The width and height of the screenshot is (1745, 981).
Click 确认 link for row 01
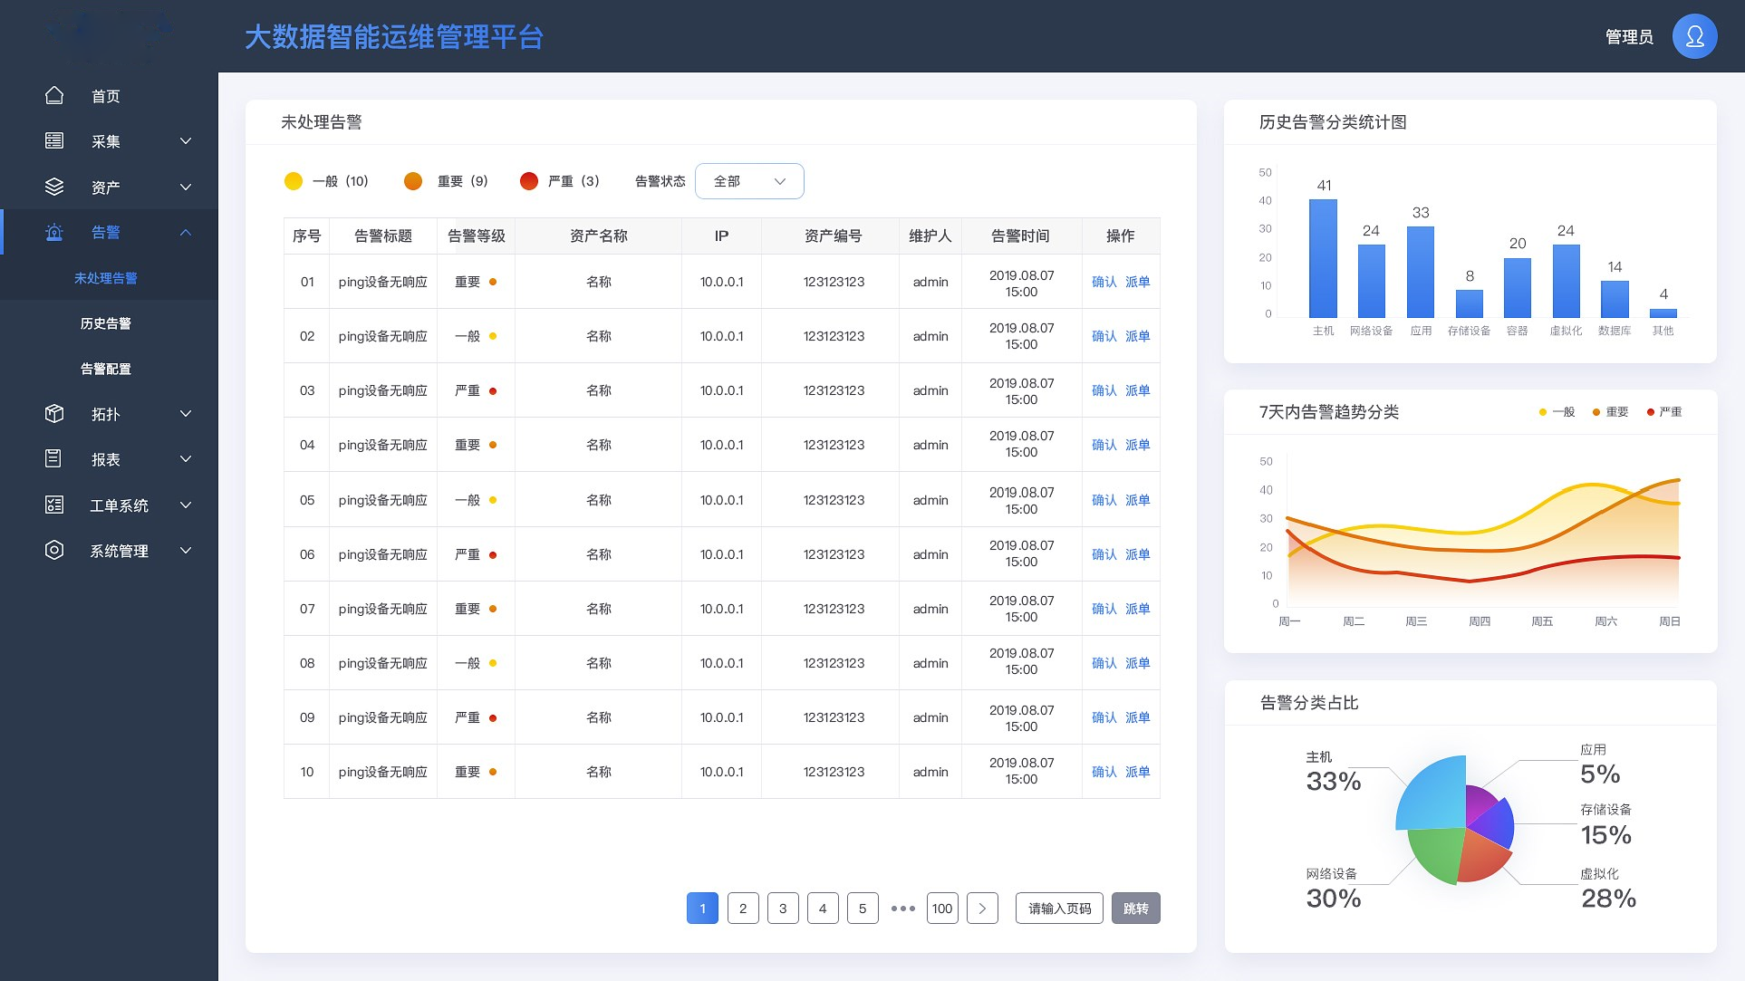pyautogui.click(x=1104, y=282)
